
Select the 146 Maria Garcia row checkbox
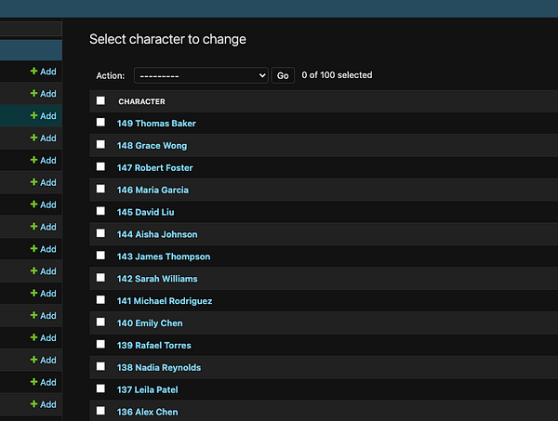coord(100,190)
